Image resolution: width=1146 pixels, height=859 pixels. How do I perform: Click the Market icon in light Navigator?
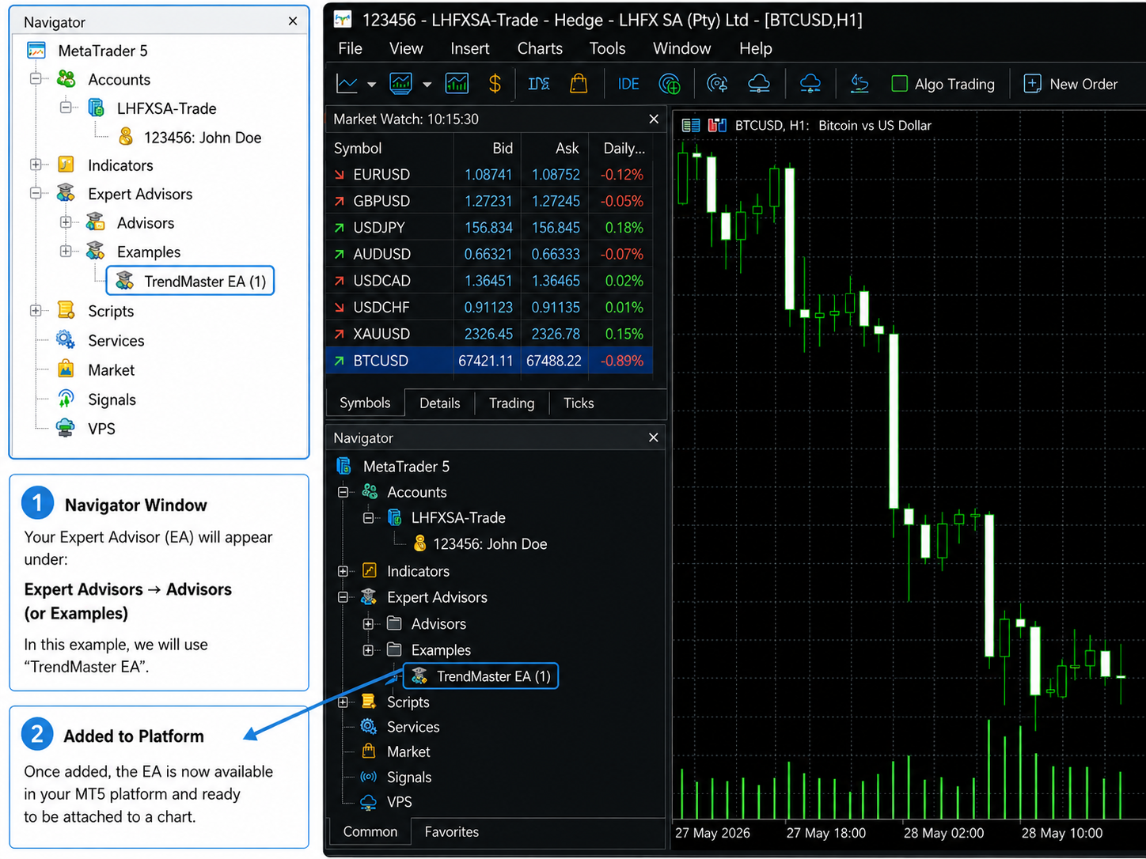pyautogui.click(x=66, y=369)
